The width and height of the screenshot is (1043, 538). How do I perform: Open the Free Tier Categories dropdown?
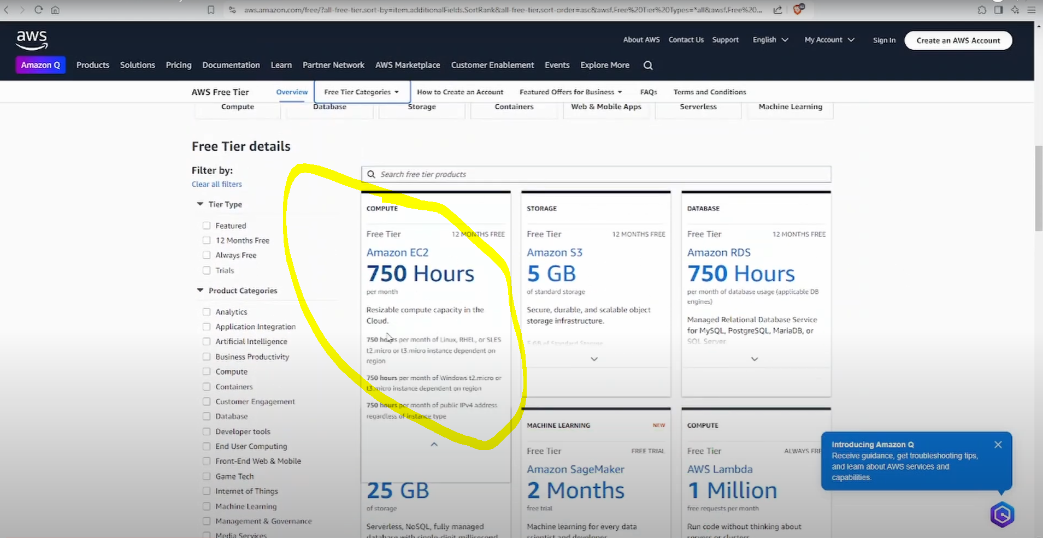362,92
